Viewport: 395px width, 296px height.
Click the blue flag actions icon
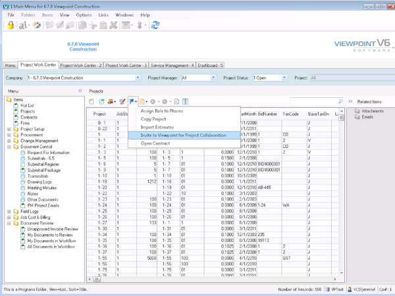pyautogui.click(x=132, y=101)
